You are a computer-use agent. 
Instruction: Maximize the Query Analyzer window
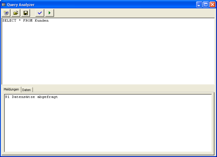pos(206,5)
